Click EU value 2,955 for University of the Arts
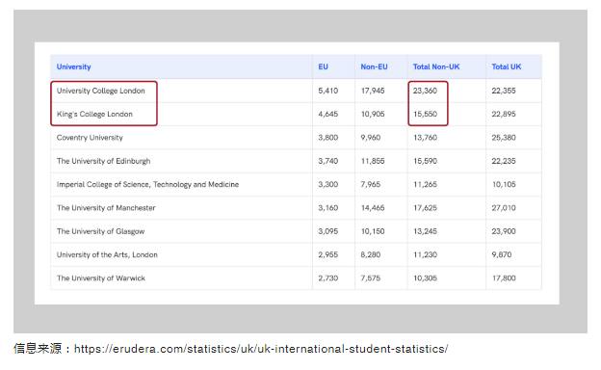This screenshot has width=601, height=370. [328, 254]
